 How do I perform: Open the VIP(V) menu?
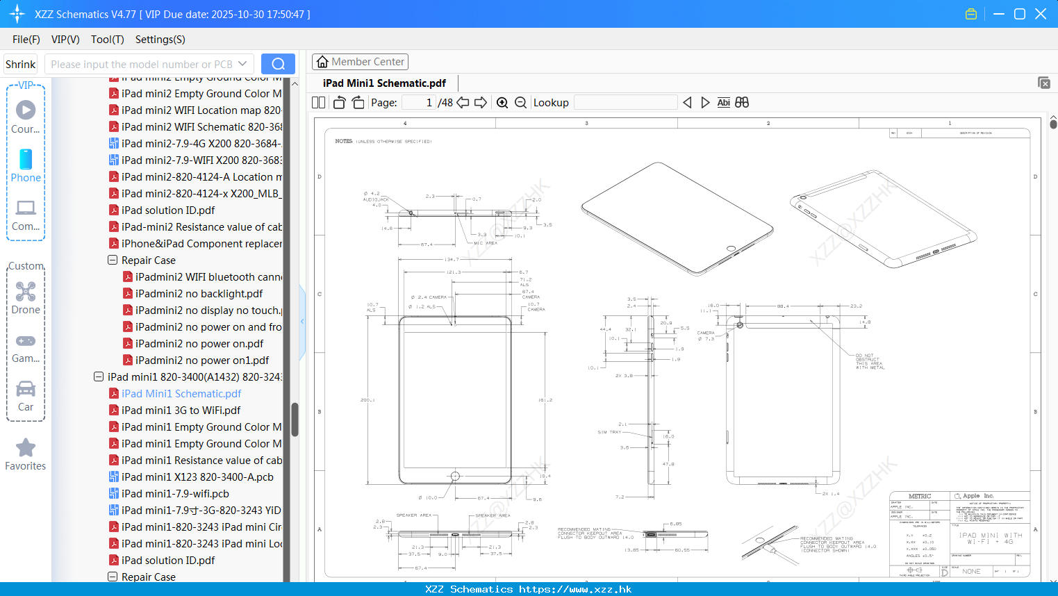(65, 40)
